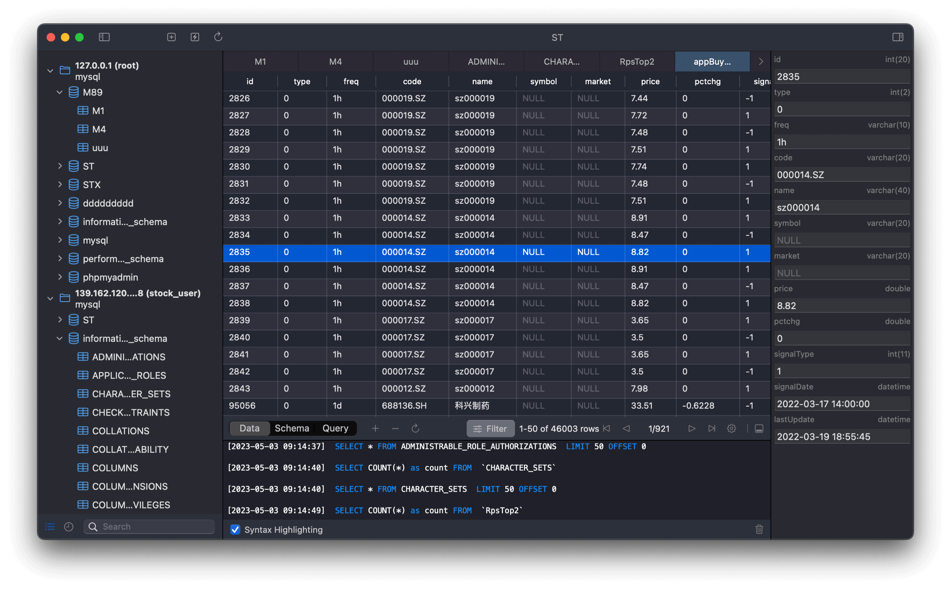The height and width of the screenshot is (589, 951).
Task: Select the row with id 2826
Action: coord(496,98)
